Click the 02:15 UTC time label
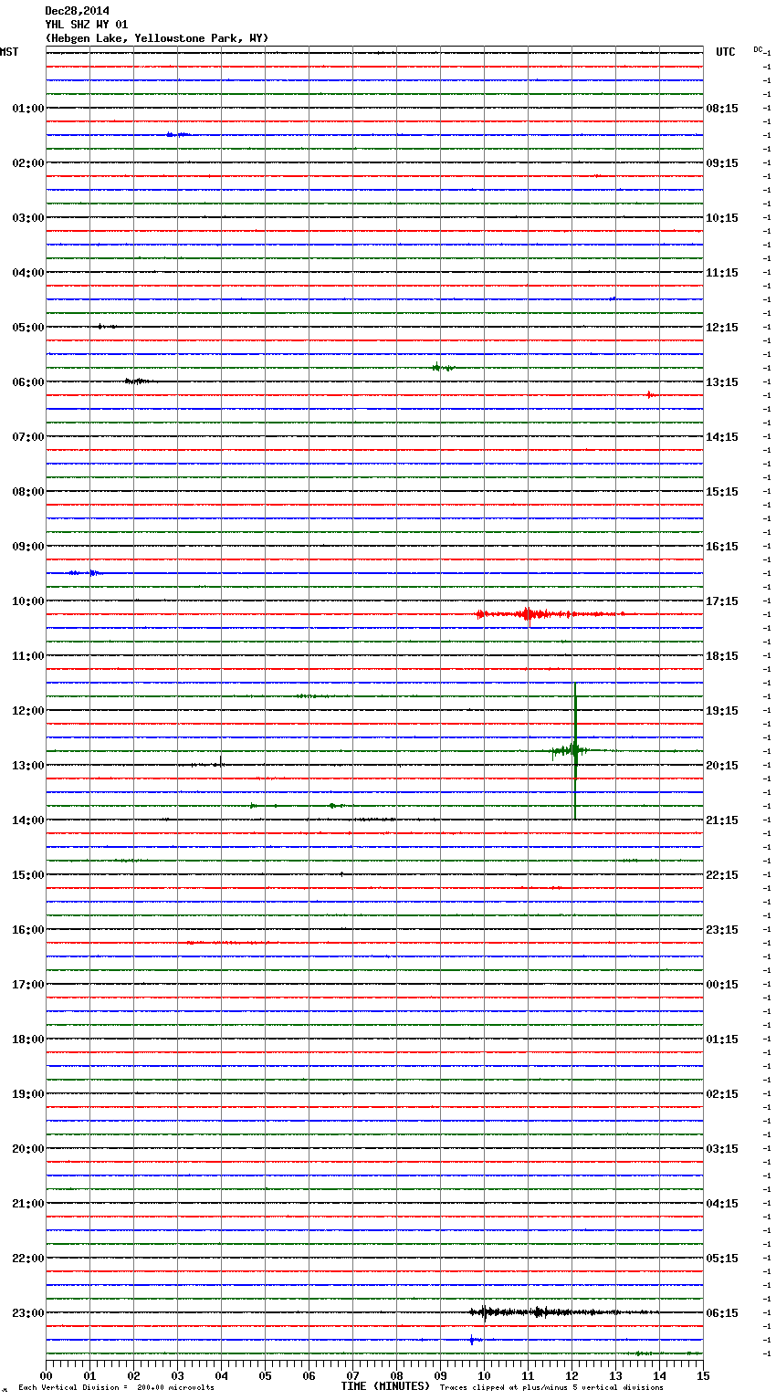 click(722, 1094)
